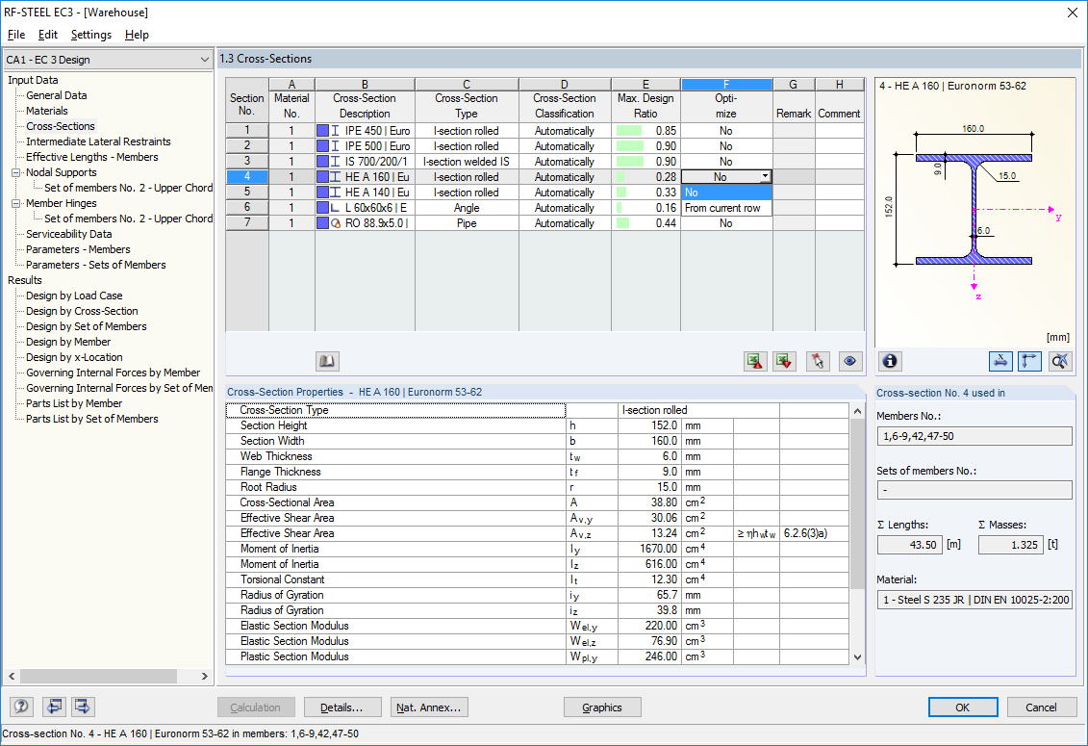Click the Calculation button
The image size is (1088, 746).
(x=255, y=707)
